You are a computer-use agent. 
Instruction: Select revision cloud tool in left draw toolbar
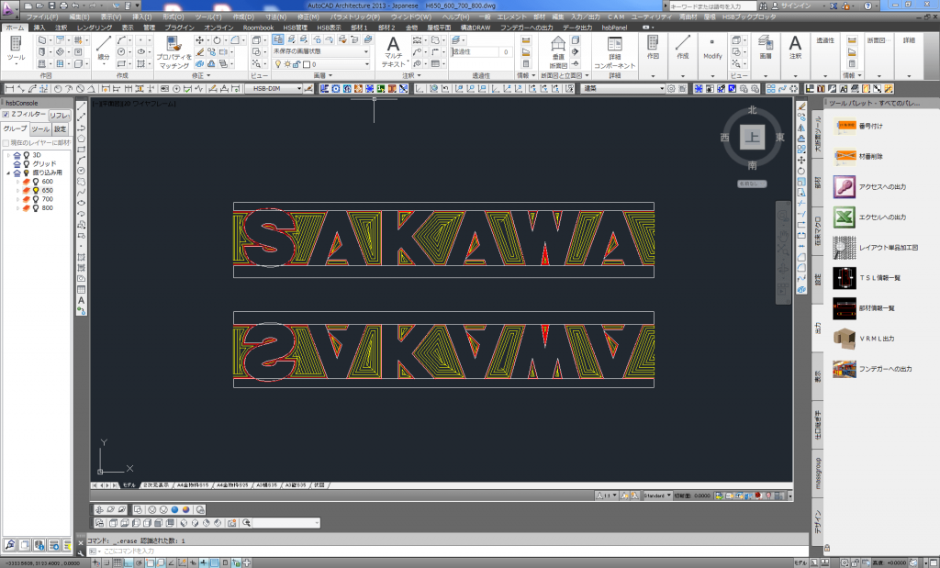point(82,182)
